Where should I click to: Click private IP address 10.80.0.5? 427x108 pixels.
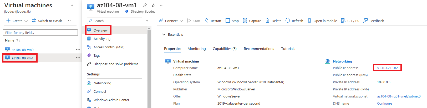tap(384, 82)
